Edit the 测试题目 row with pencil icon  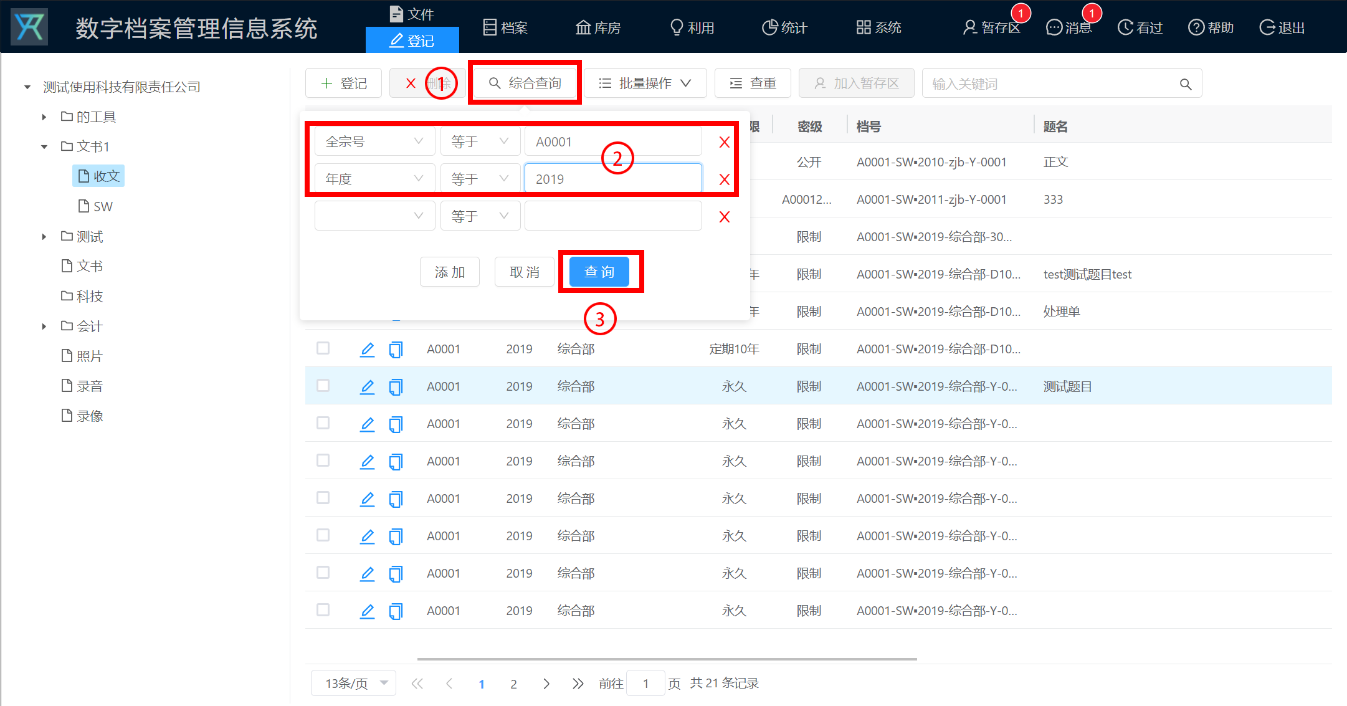click(367, 386)
